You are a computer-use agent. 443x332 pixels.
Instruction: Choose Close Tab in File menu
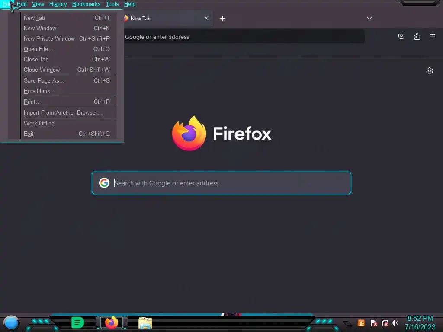coord(69,59)
